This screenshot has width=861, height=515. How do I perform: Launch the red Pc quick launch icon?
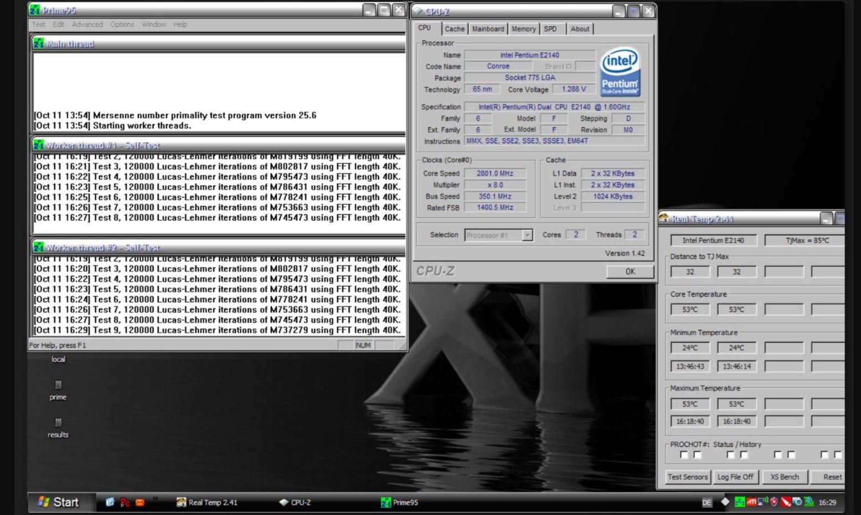pyautogui.click(x=125, y=502)
